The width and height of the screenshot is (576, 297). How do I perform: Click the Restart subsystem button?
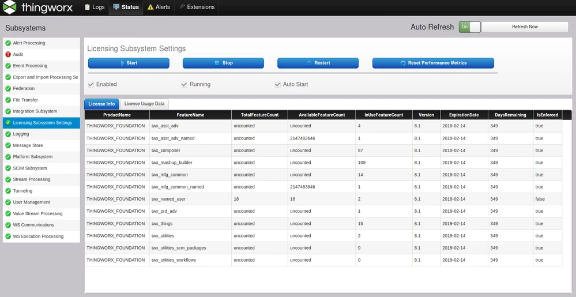click(318, 63)
